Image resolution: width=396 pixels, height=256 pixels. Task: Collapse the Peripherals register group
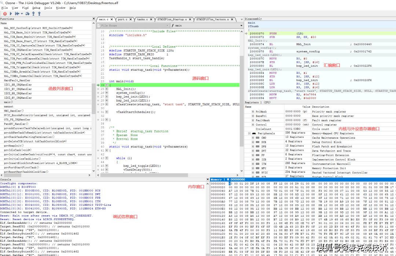(249, 134)
